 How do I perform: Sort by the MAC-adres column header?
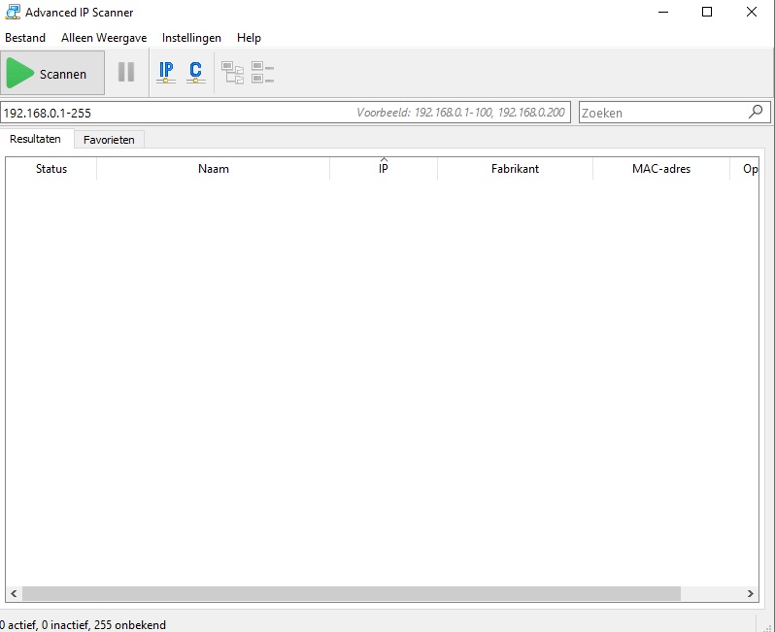point(661,169)
